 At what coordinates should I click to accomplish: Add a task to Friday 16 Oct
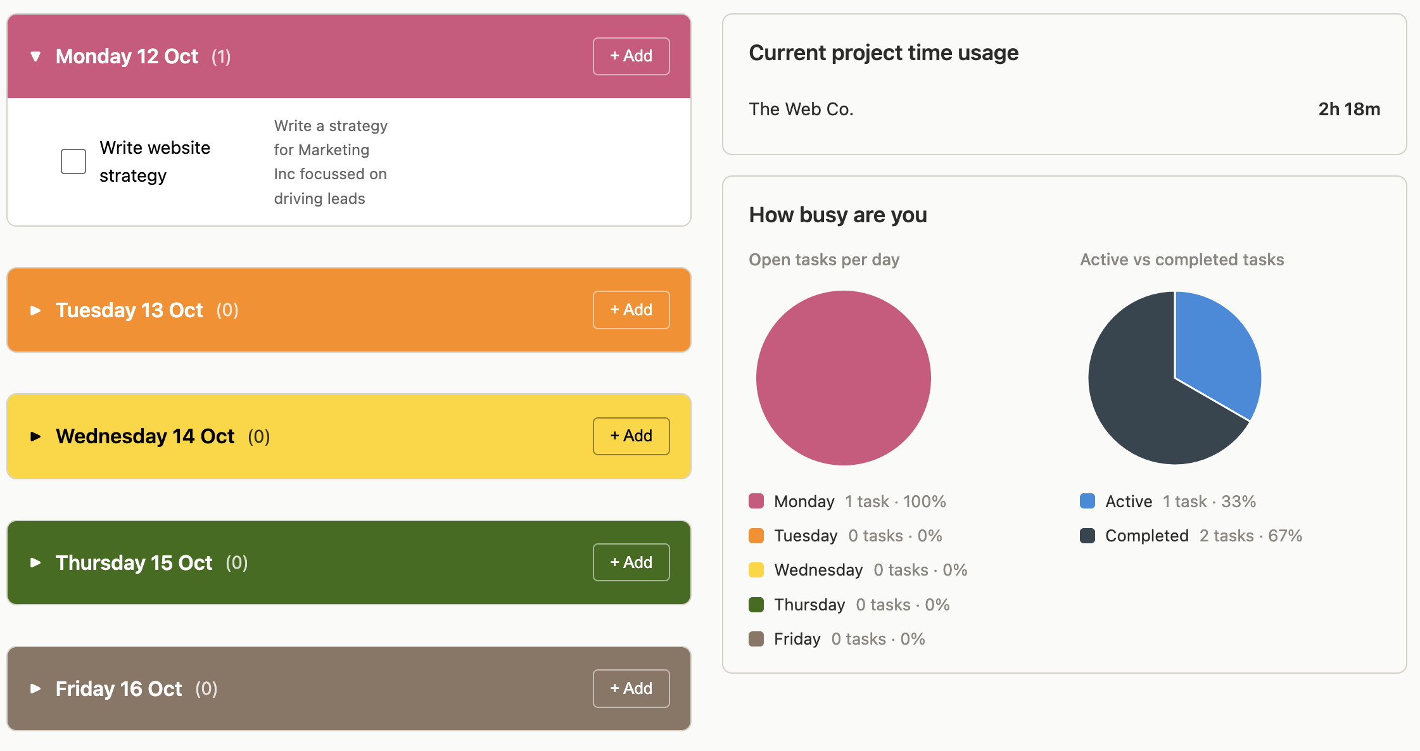coord(631,688)
